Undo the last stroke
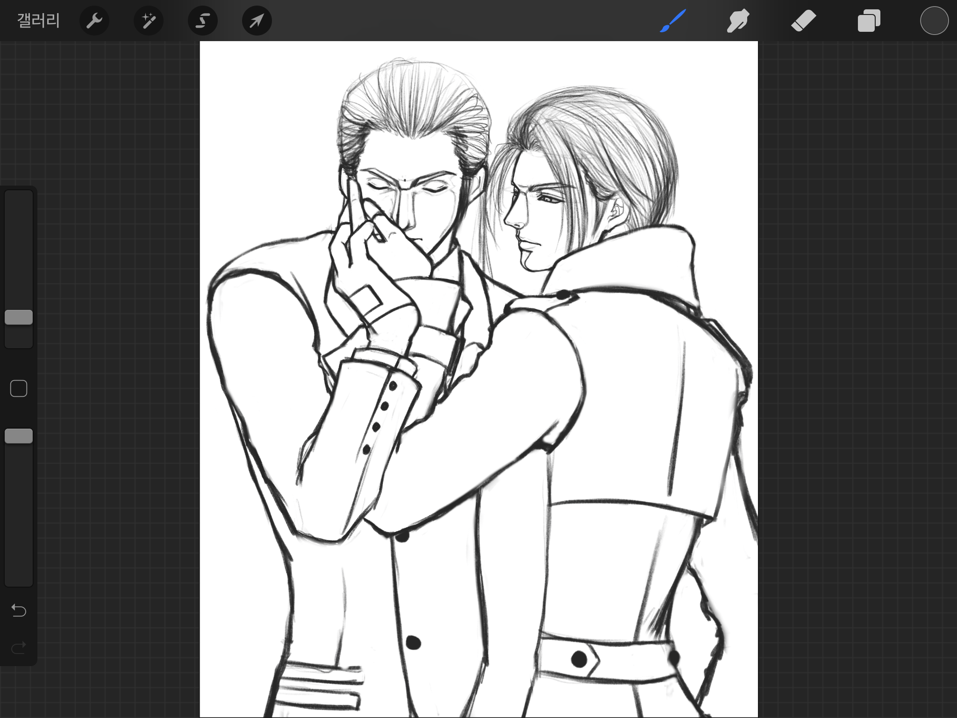 click(19, 610)
